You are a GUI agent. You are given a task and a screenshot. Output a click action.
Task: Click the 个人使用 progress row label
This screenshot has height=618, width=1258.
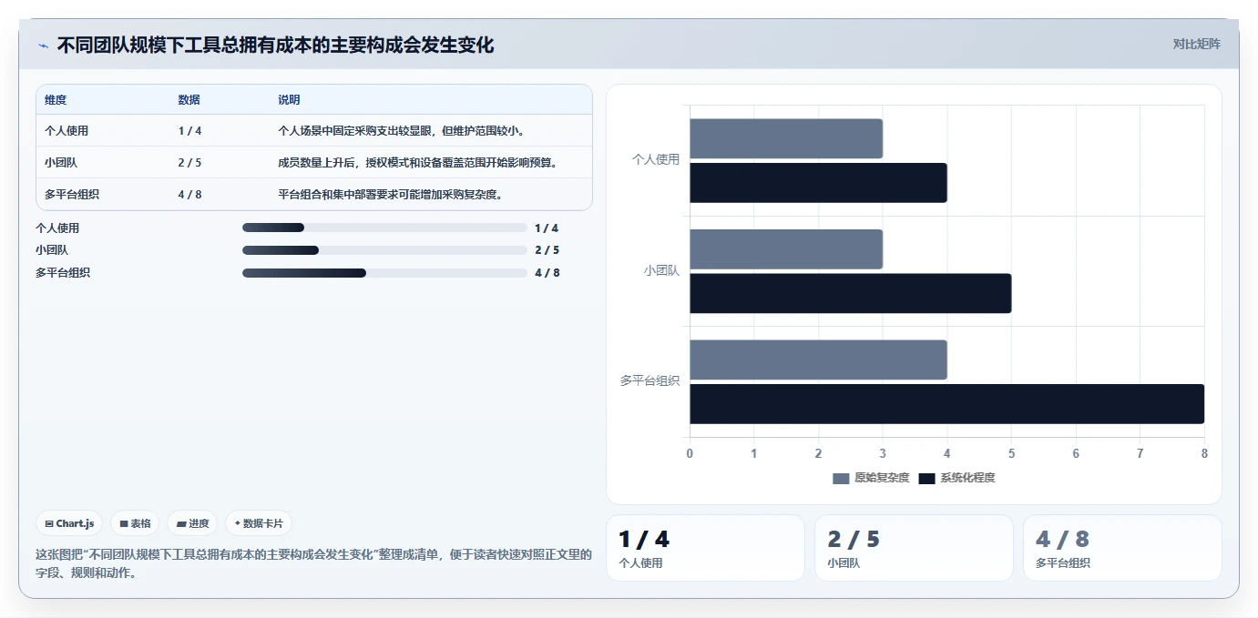pos(57,228)
